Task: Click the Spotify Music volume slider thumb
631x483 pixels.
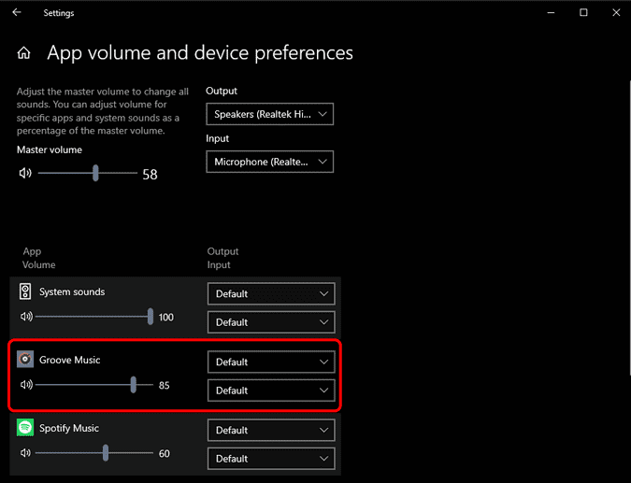Action: tap(106, 453)
